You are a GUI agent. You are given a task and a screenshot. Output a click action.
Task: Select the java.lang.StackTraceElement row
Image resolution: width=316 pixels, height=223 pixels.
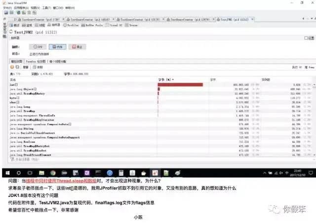161,155
